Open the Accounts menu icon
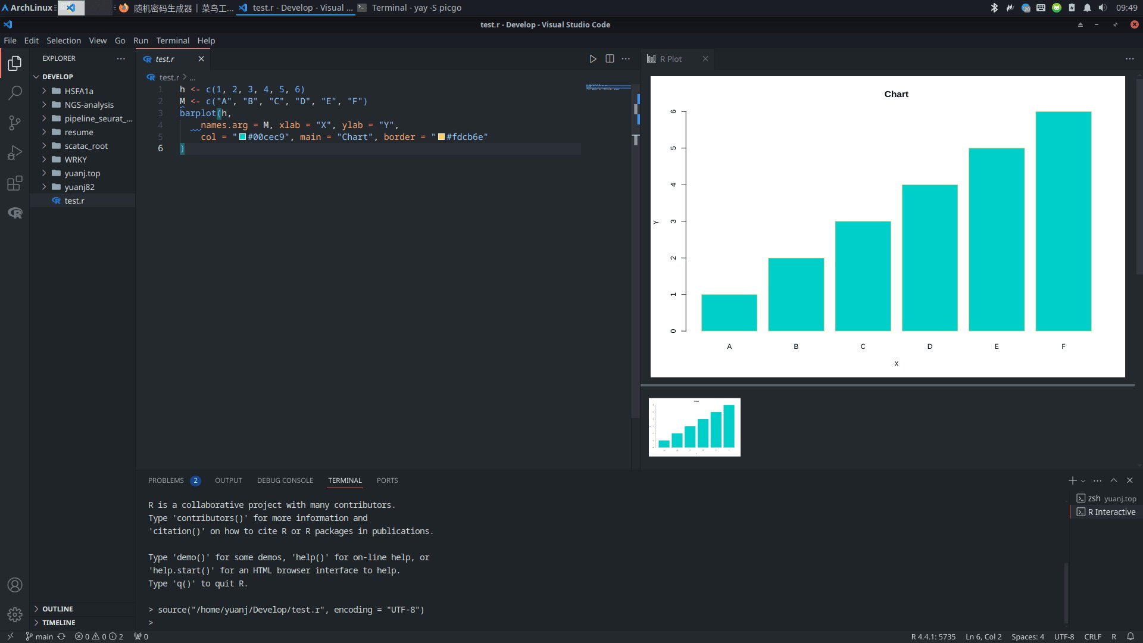Image resolution: width=1143 pixels, height=643 pixels. [x=15, y=585]
